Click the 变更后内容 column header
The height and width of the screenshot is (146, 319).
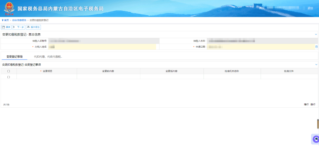click(172, 71)
